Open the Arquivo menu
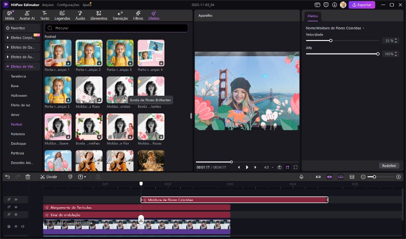Viewport: 406px width, 239px height. click(x=48, y=5)
